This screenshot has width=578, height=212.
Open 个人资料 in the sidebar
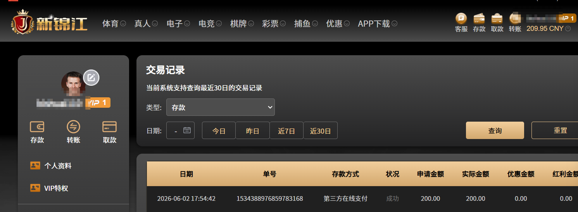coord(58,166)
